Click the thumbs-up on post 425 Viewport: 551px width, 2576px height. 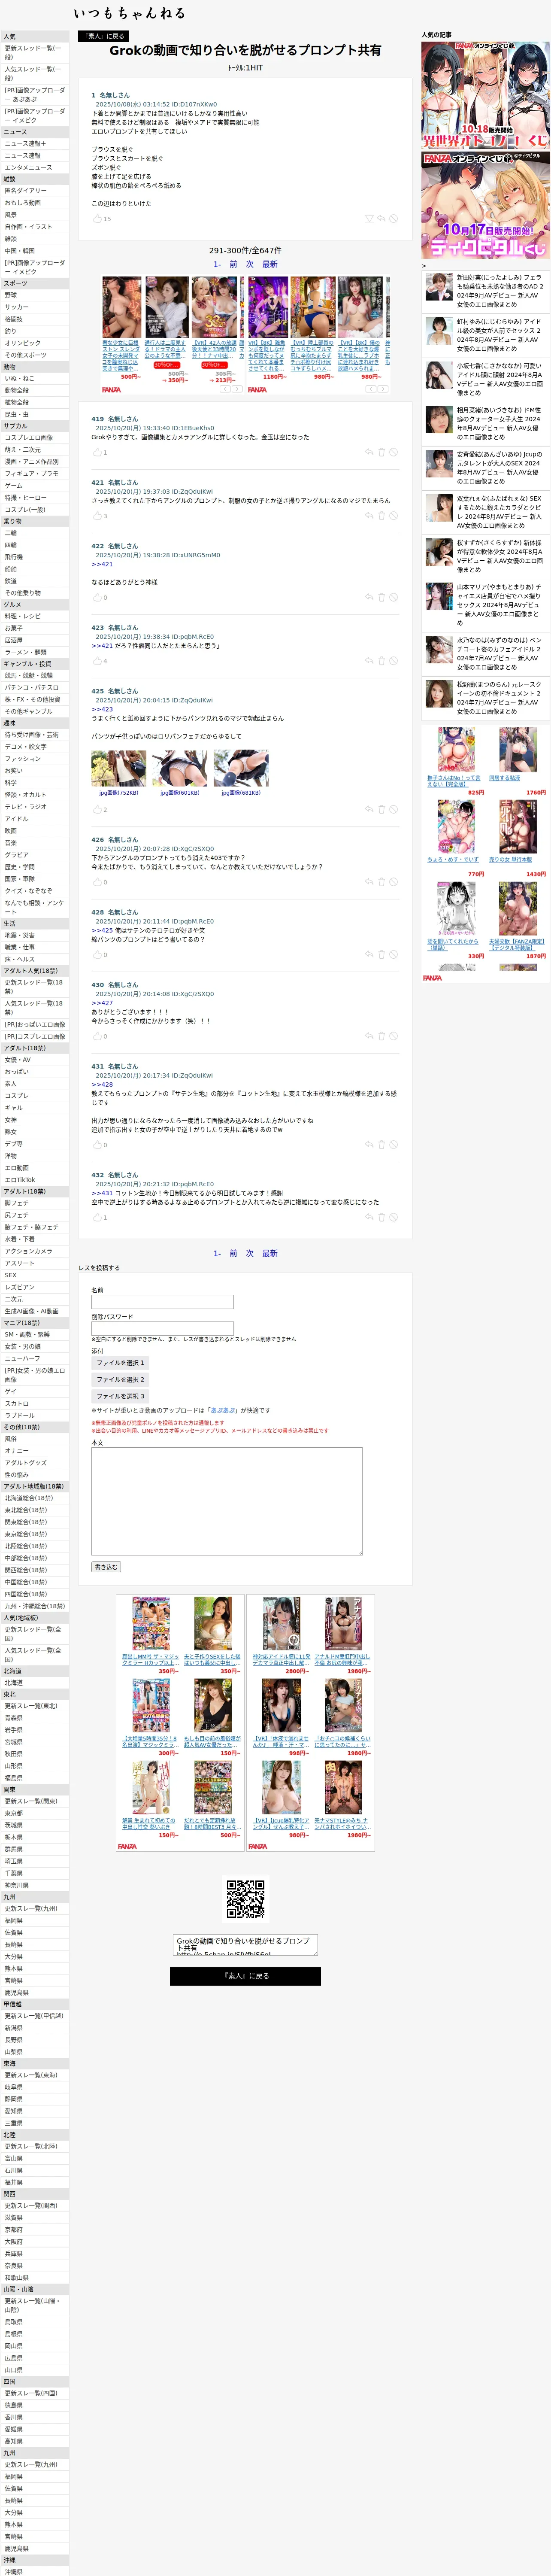97,809
